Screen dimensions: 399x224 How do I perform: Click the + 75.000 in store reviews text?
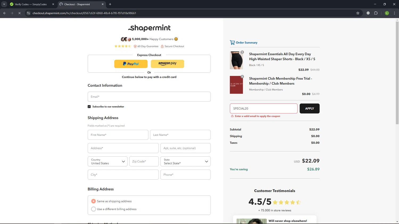tap(275, 210)
